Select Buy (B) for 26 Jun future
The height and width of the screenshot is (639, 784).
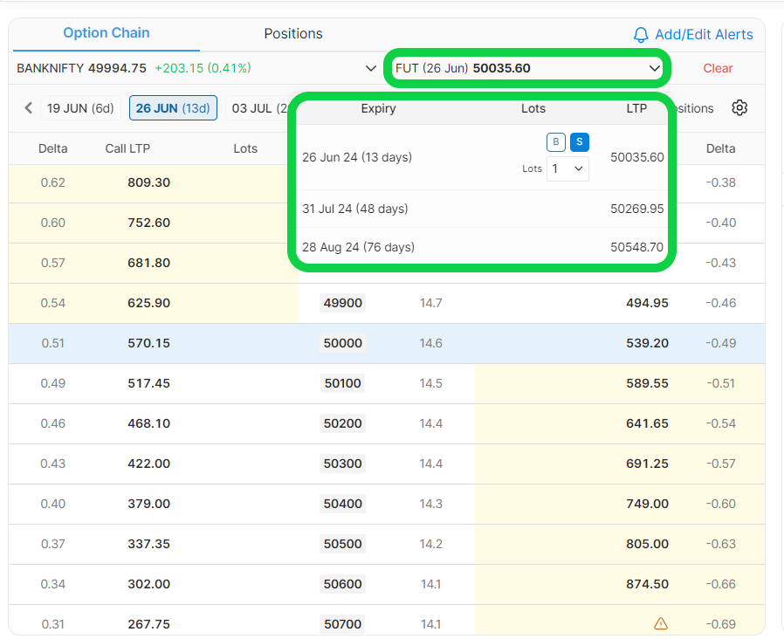555,142
